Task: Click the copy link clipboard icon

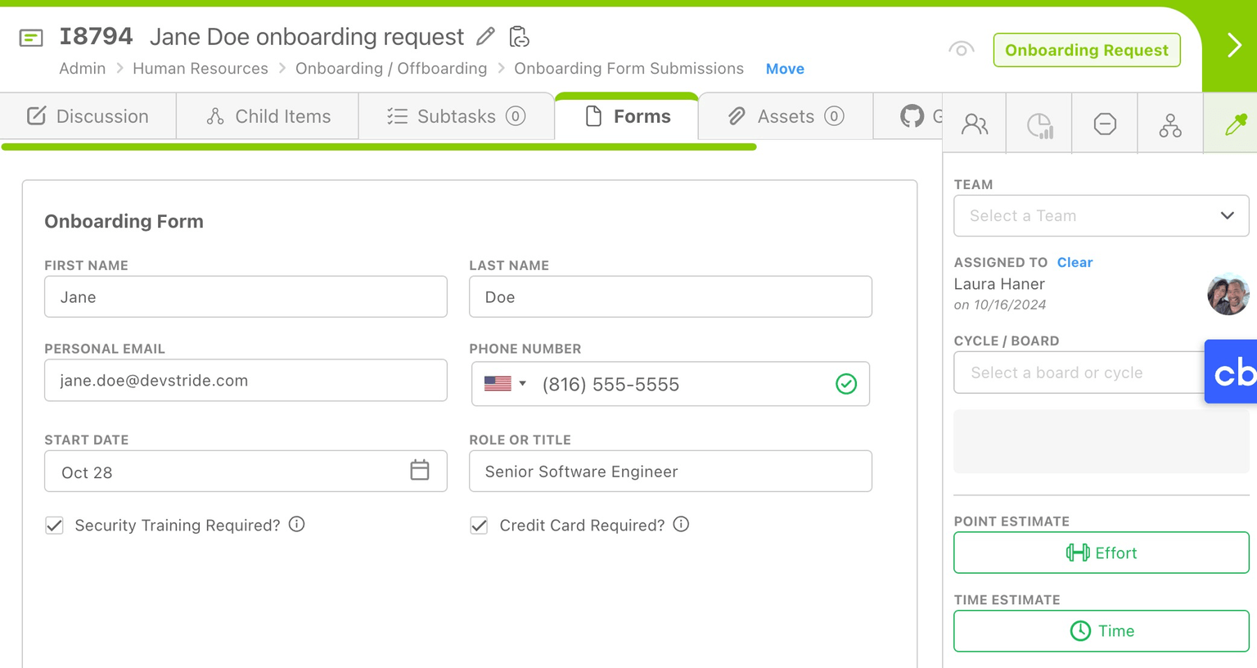Action: 519,37
